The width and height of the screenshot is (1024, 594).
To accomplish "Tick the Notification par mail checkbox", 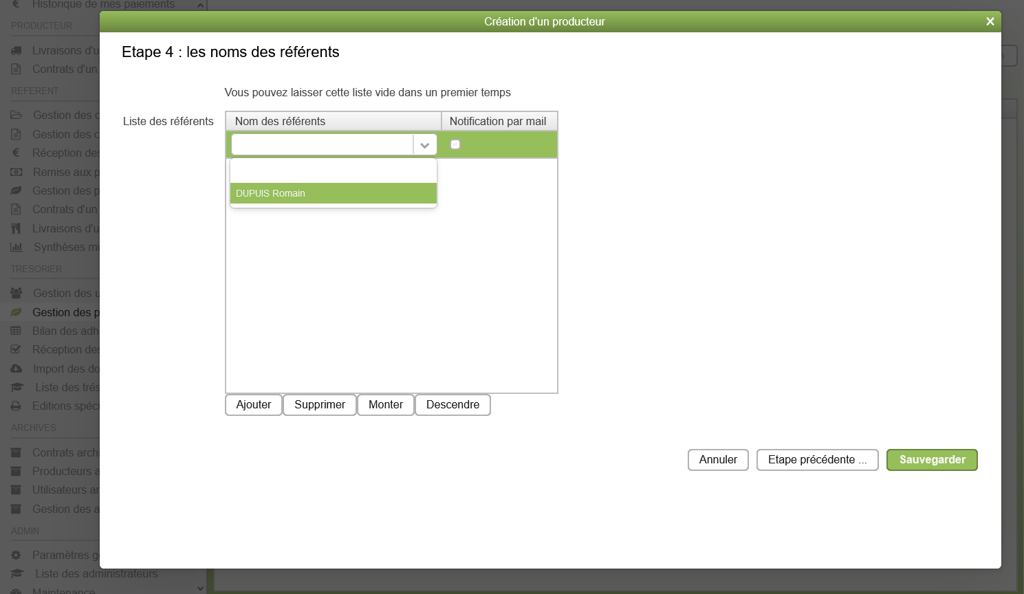I will 455,144.
